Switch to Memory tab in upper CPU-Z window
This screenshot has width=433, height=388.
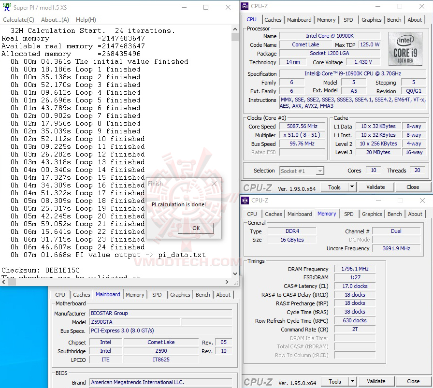[x=326, y=20]
